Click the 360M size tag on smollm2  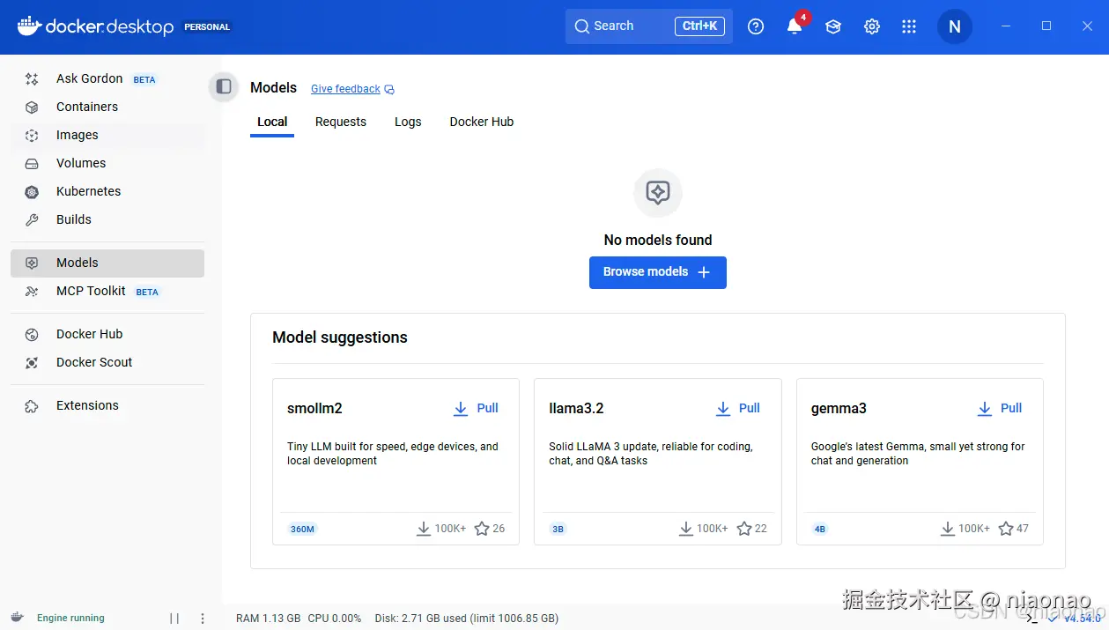[302, 529]
